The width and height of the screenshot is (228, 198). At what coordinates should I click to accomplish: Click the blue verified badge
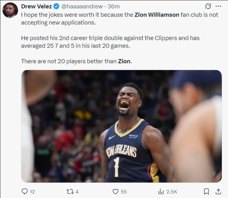[x=56, y=6]
